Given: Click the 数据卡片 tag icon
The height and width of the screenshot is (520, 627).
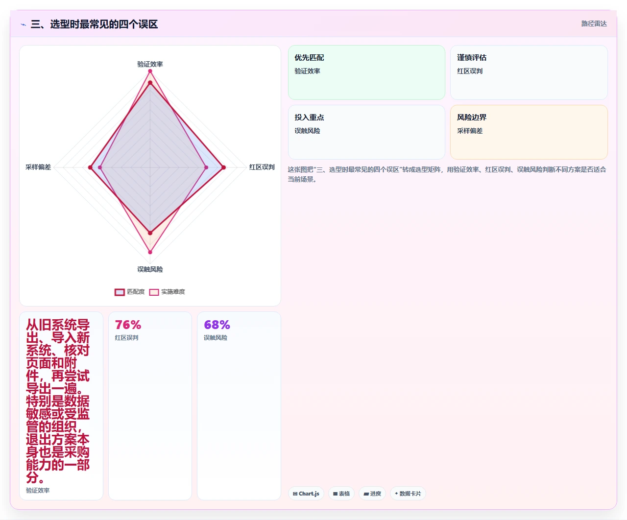Looking at the screenshot, I should [396, 494].
